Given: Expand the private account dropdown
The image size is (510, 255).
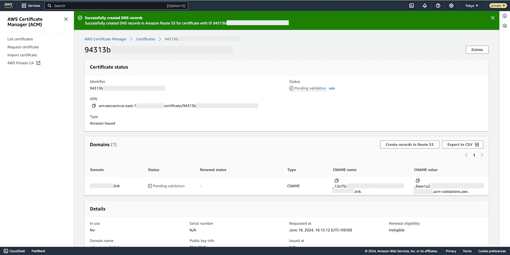Looking at the screenshot, I should 498,6.
